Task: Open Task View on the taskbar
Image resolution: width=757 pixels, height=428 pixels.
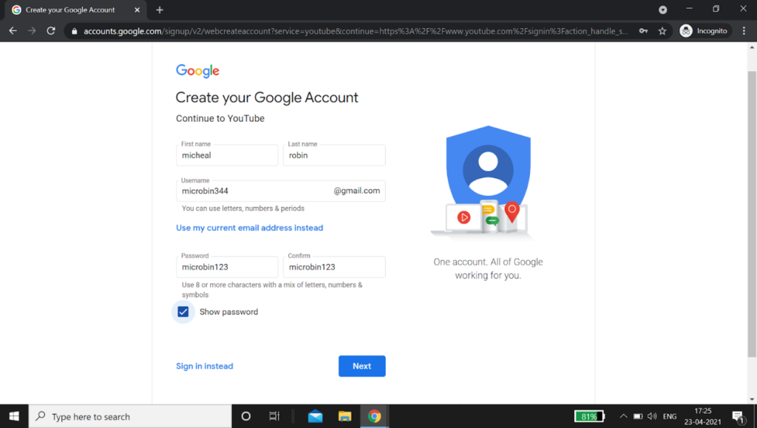Action: click(274, 416)
